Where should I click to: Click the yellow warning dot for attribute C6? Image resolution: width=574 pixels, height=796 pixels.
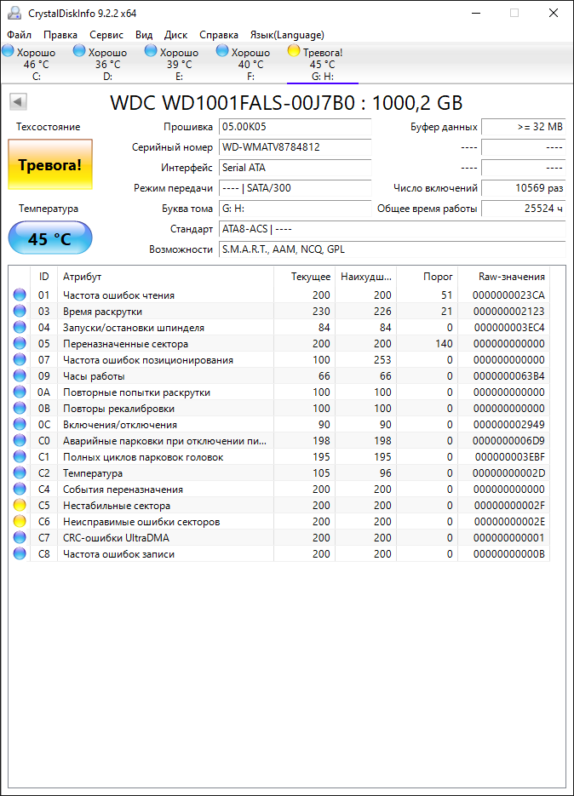click(20, 521)
